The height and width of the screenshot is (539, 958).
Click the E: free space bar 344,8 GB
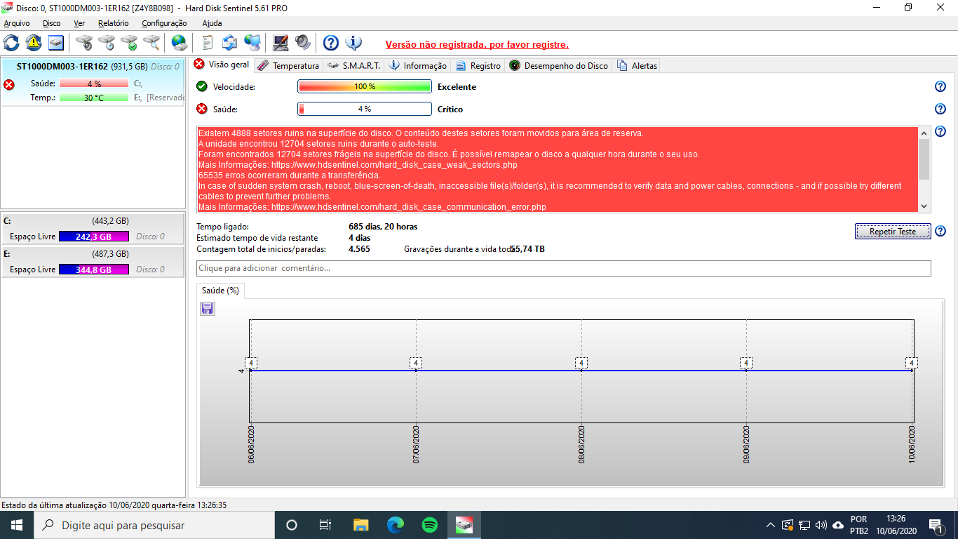94,269
